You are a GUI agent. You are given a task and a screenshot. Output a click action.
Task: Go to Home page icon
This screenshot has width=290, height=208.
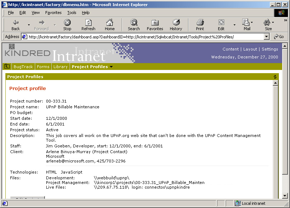[110, 25]
